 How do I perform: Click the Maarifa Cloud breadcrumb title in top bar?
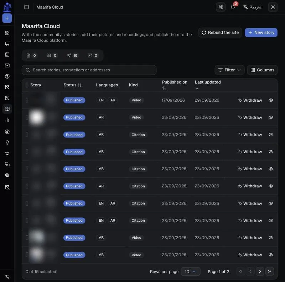click(x=50, y=7)
